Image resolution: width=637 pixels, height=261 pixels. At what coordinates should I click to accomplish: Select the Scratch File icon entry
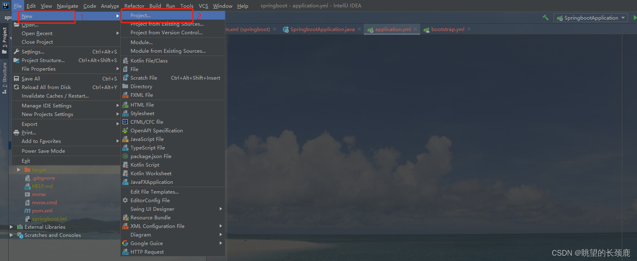pyautogui.click(x=125, y=78)
